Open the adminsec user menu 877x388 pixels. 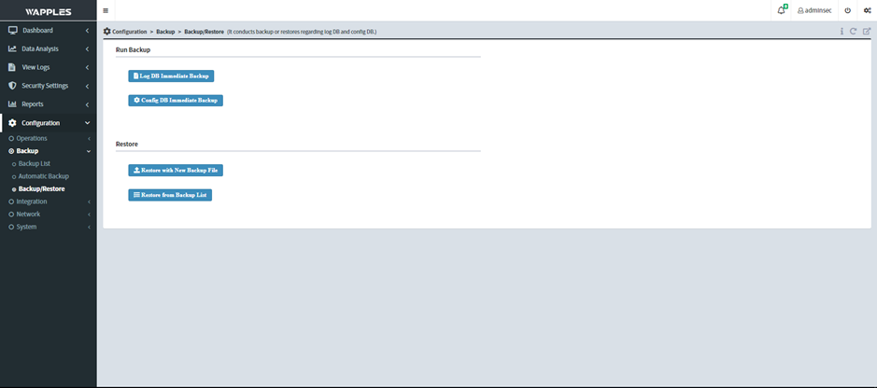pyautogui.click(x=813, y=10)
